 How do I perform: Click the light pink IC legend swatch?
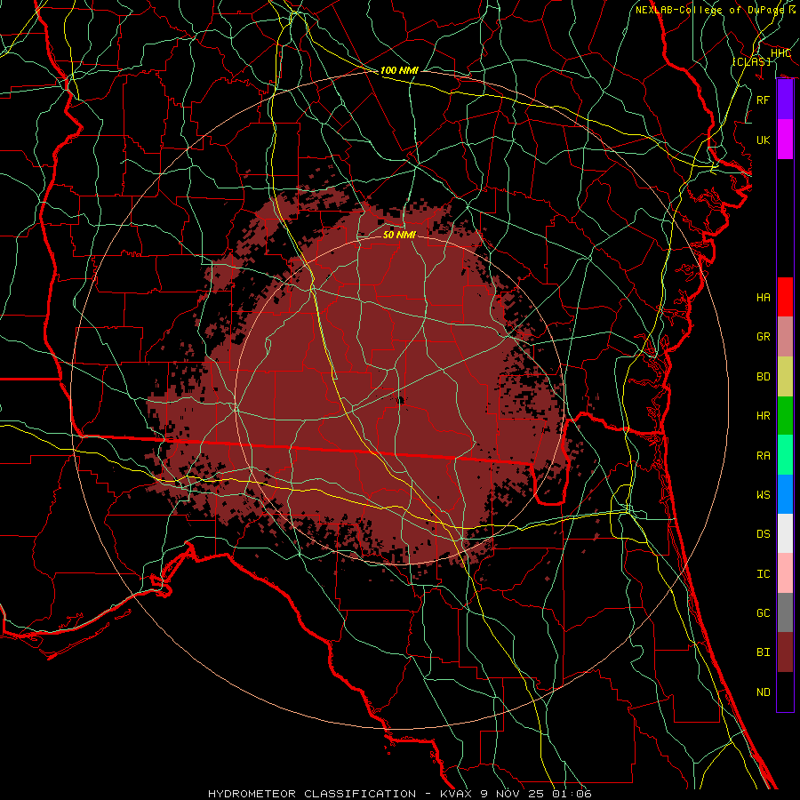point(785,573)
